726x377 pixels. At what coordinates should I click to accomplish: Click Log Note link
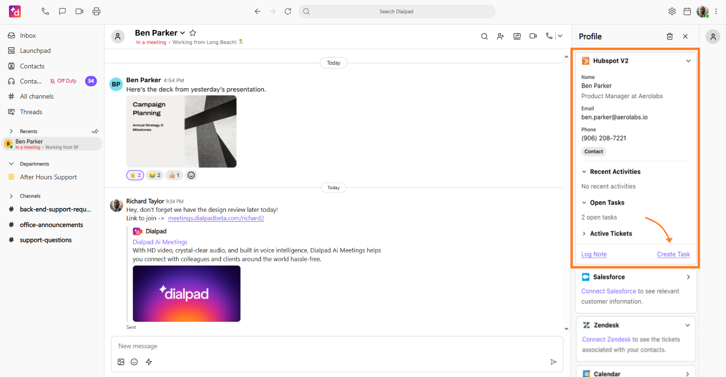594,254
